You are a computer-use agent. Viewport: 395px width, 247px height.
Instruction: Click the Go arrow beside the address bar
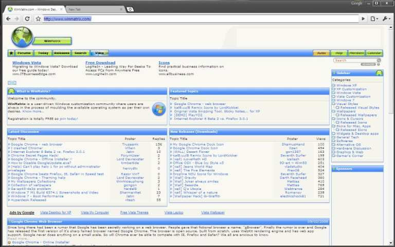click(x=363, y=19)
